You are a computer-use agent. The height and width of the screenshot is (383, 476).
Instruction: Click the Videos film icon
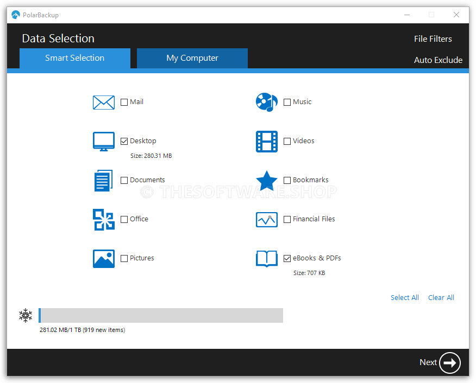[x=266, y=141]
